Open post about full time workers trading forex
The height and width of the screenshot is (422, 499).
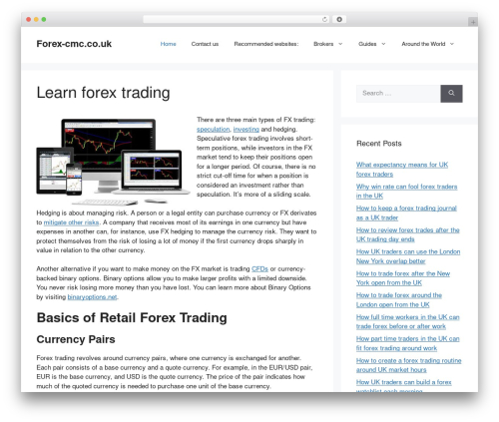(x=407, y=321)
